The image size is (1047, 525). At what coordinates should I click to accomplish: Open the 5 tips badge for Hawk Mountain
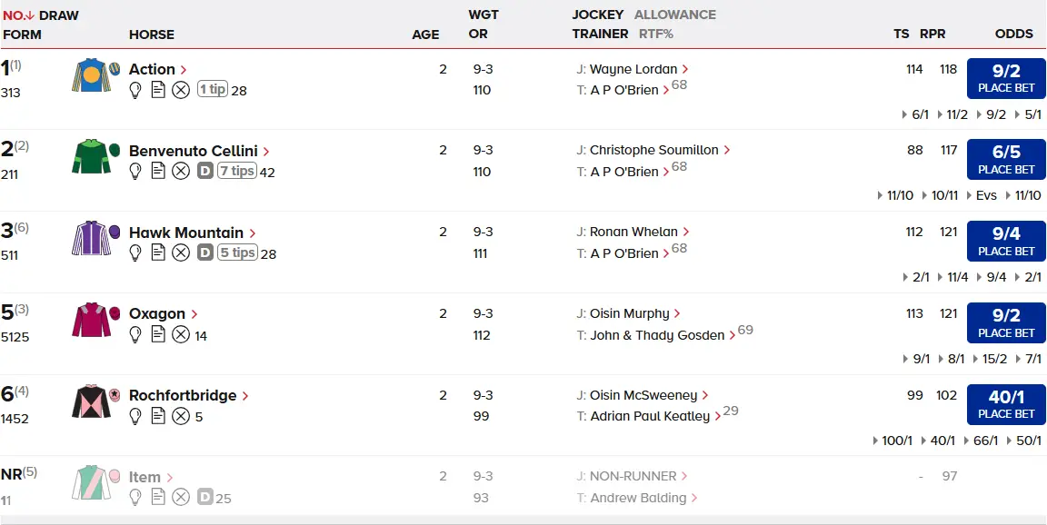pyautogui.click(x=236, y=253)
